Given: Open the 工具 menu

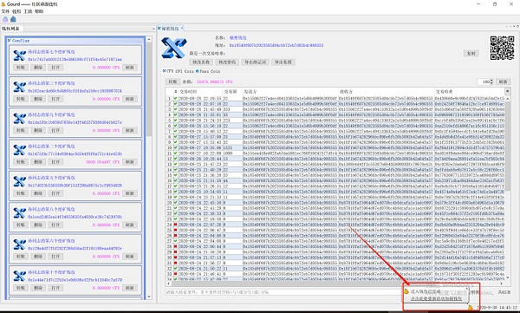Looking at the screenshot, I should click(28, 11).
